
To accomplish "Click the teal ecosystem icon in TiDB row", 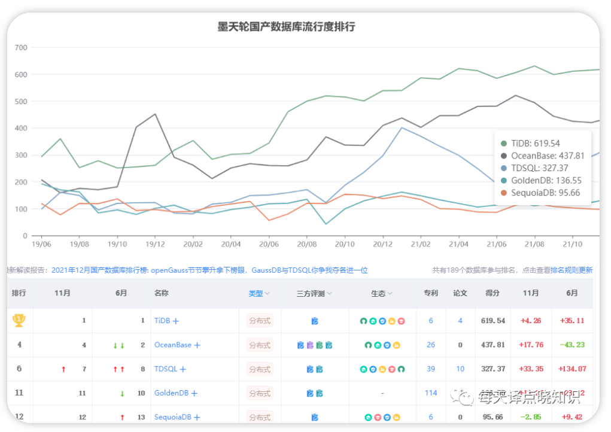I will point(373,321).
